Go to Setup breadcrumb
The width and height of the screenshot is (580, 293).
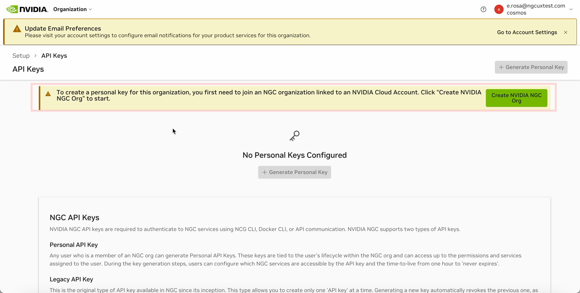coord(21,56)
